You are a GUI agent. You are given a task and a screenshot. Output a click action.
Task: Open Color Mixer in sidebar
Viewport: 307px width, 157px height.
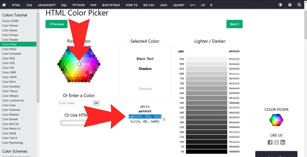(x=9, y=49)
